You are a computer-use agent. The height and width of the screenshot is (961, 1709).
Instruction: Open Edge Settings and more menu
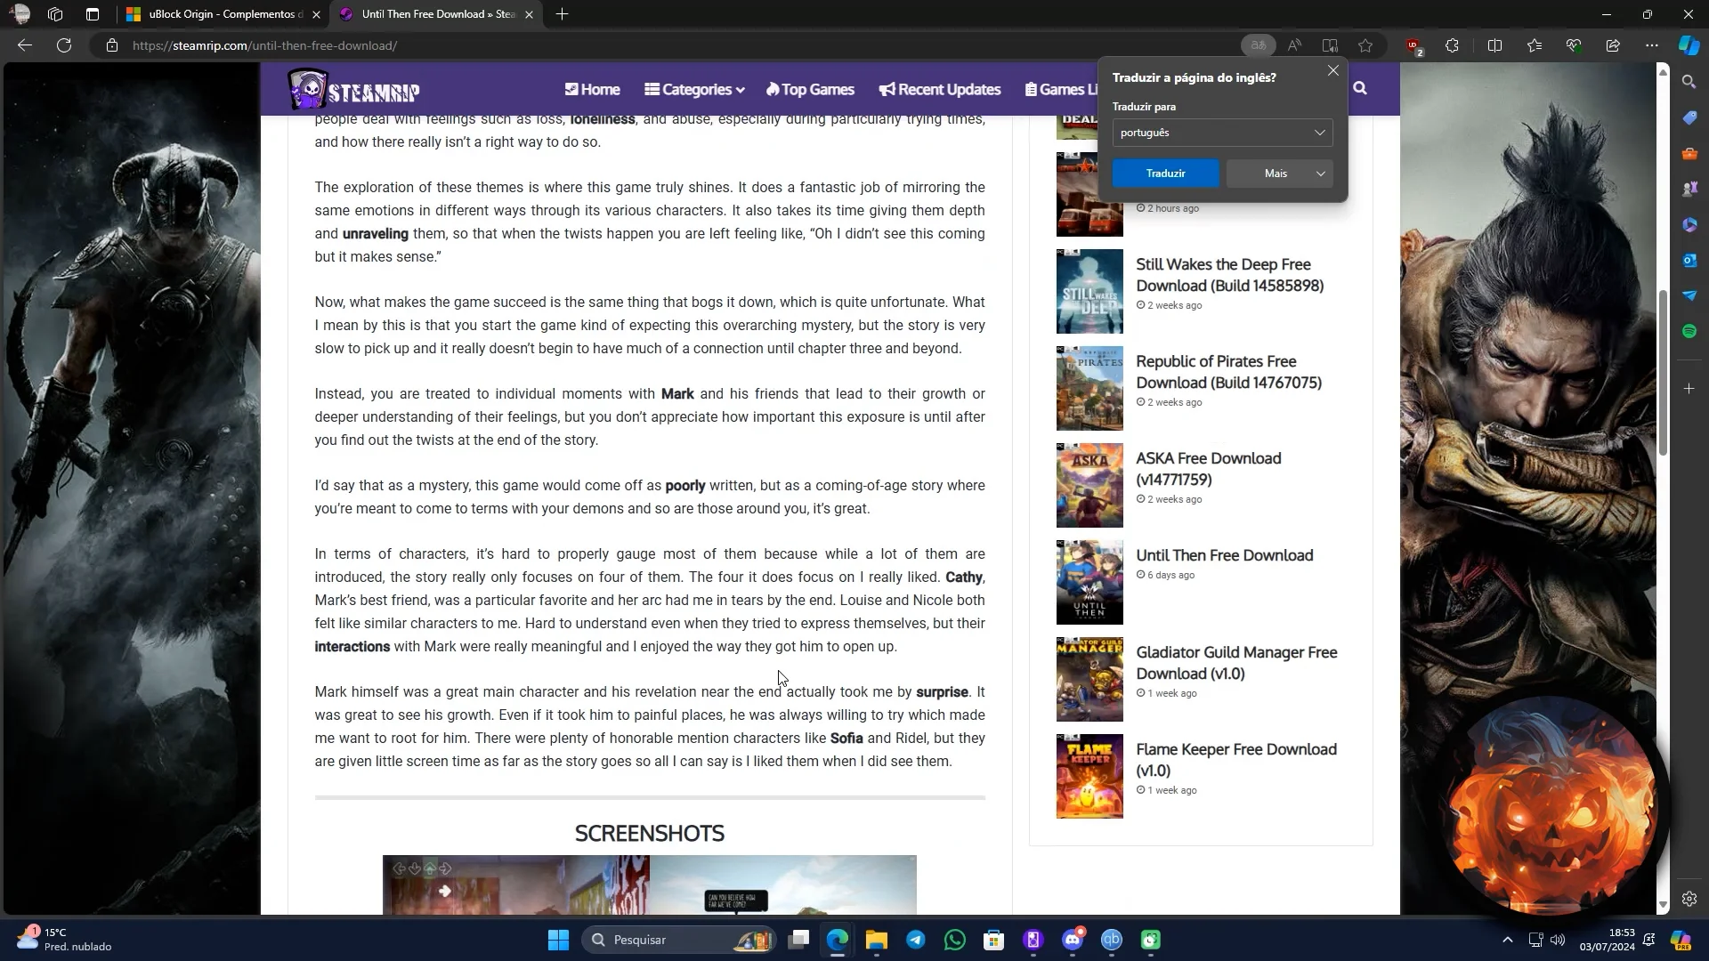pyautogui.click(x=1652, y=45)
